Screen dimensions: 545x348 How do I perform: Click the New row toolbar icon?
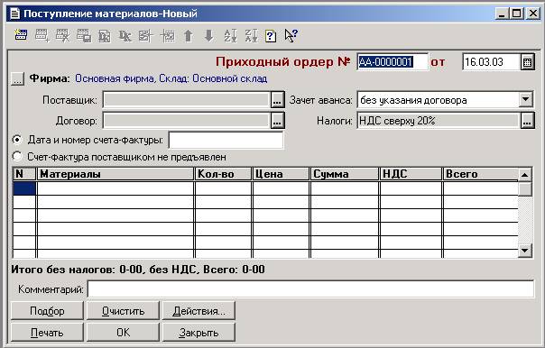coord(21,35)
